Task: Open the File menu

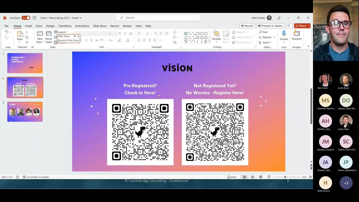Action: click(6, 26)
